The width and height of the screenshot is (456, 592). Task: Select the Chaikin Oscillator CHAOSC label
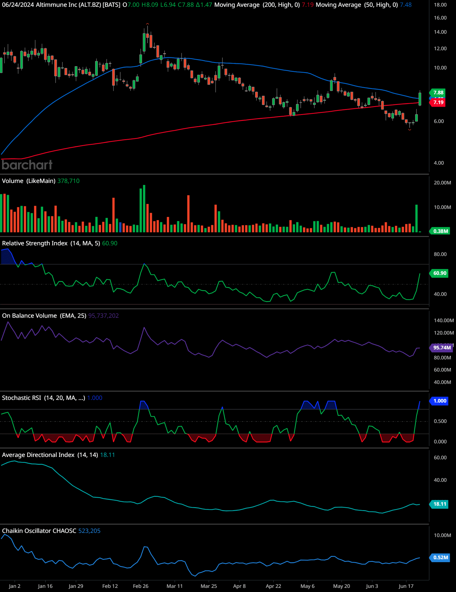point(39,531)
